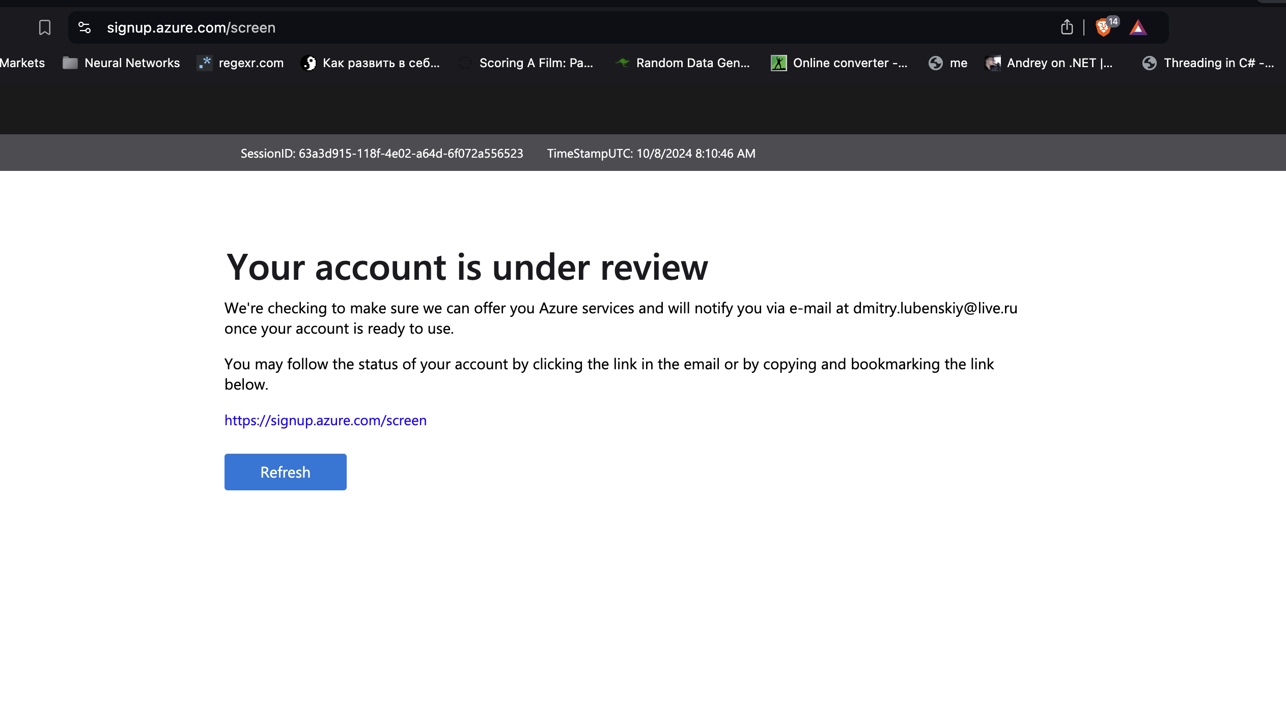Open the Markets bookmark
This screenshot has height=706, width=1286.
[22, 63]
